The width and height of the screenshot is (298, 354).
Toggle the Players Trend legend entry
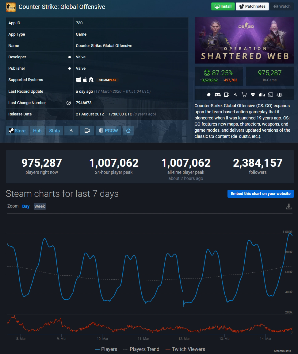pos(141,349)
